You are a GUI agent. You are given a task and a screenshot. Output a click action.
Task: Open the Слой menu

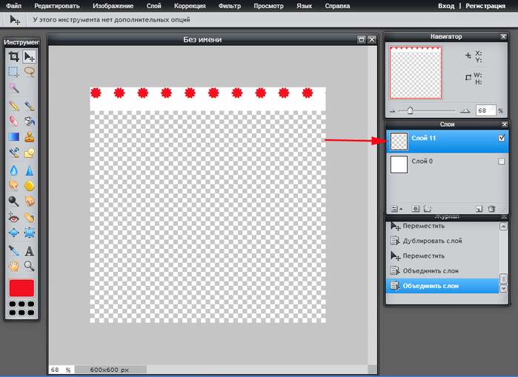[154, 6]
